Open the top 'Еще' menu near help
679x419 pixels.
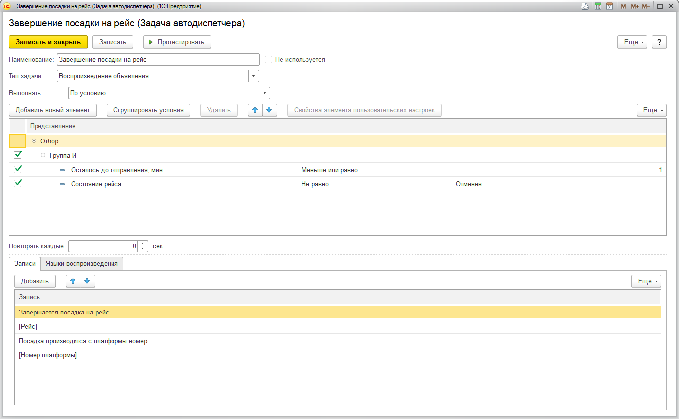point(632,42)
